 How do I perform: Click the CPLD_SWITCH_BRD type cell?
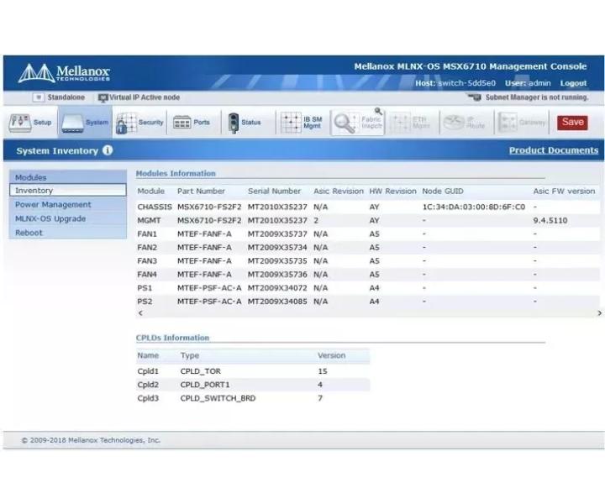[x=218, y=398]
